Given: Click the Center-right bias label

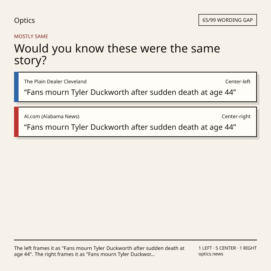Looking at the screenshot, I should click(236, 116).
